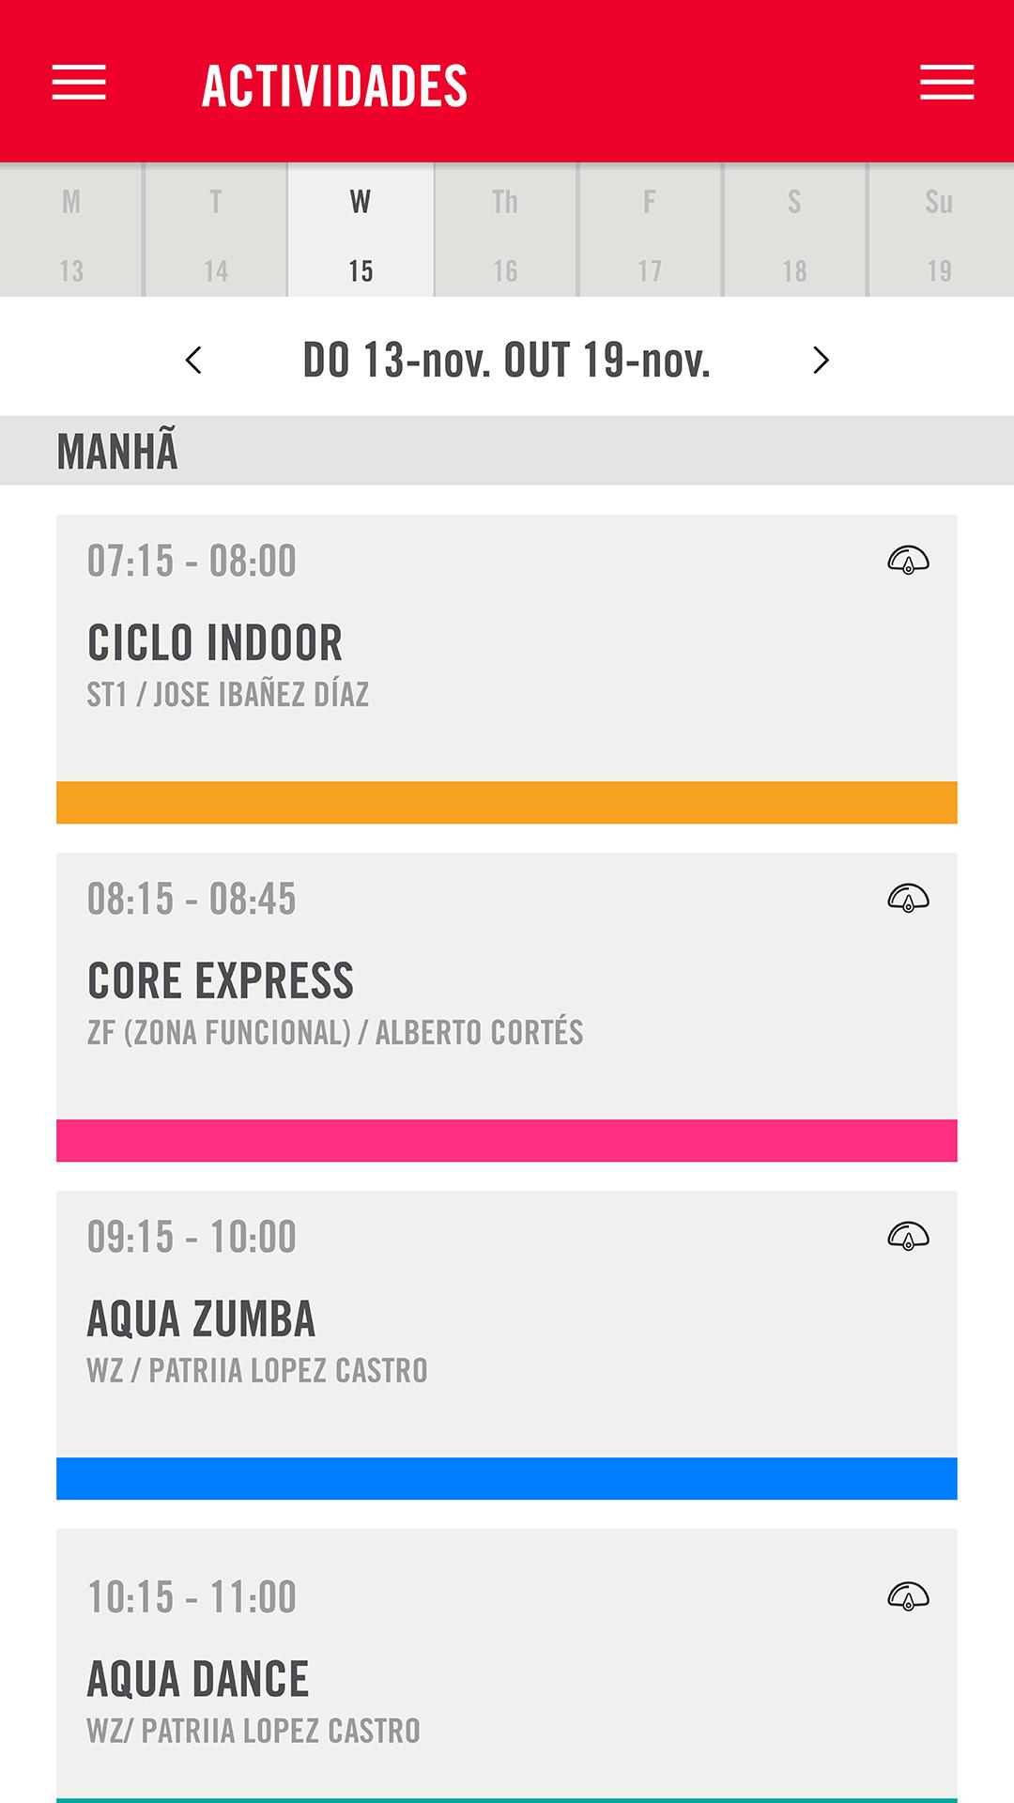This screenshot has width=1014, height=1803.
Task: Open the Ciclo Indoor class card
Action: [507, 657]
